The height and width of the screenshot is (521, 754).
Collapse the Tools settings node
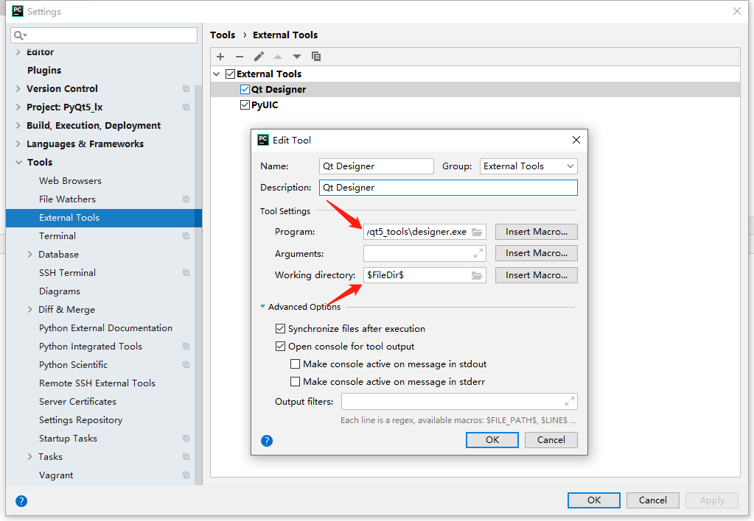18,163
